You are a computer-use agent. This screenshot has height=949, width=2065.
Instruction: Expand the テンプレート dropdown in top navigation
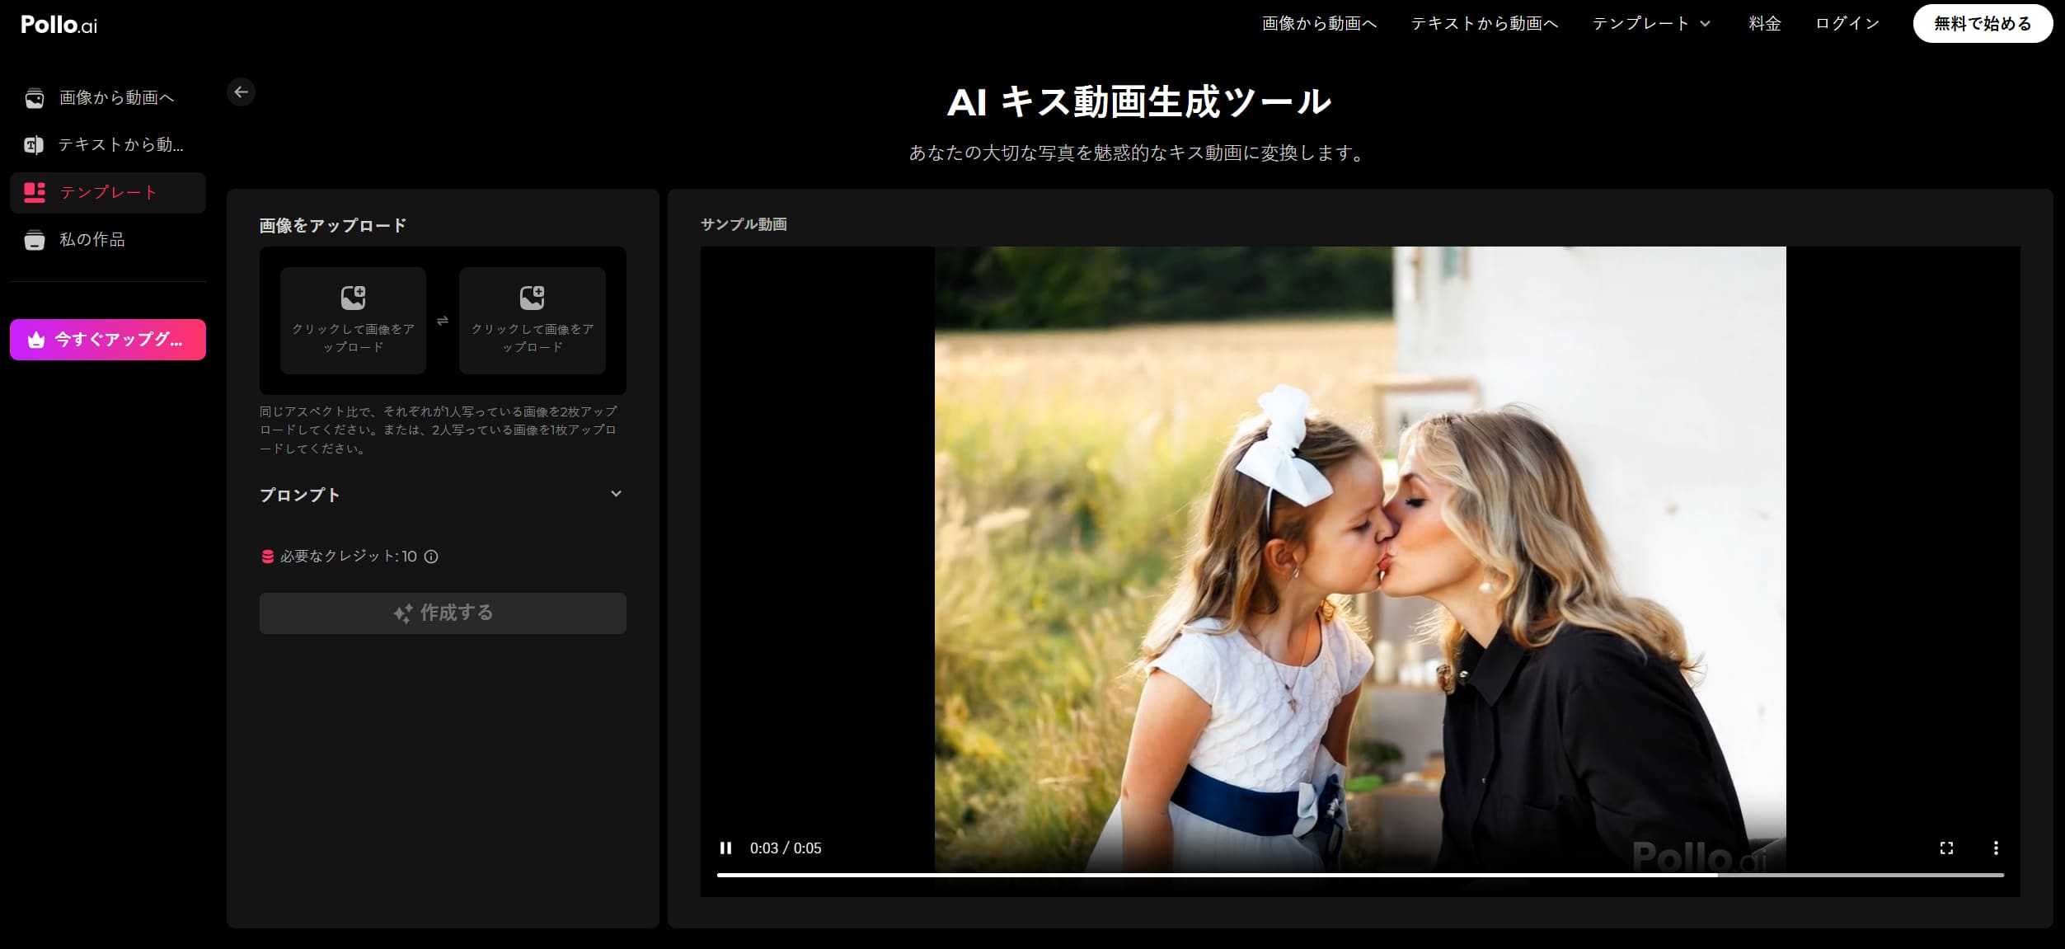tap(1651, 24)
